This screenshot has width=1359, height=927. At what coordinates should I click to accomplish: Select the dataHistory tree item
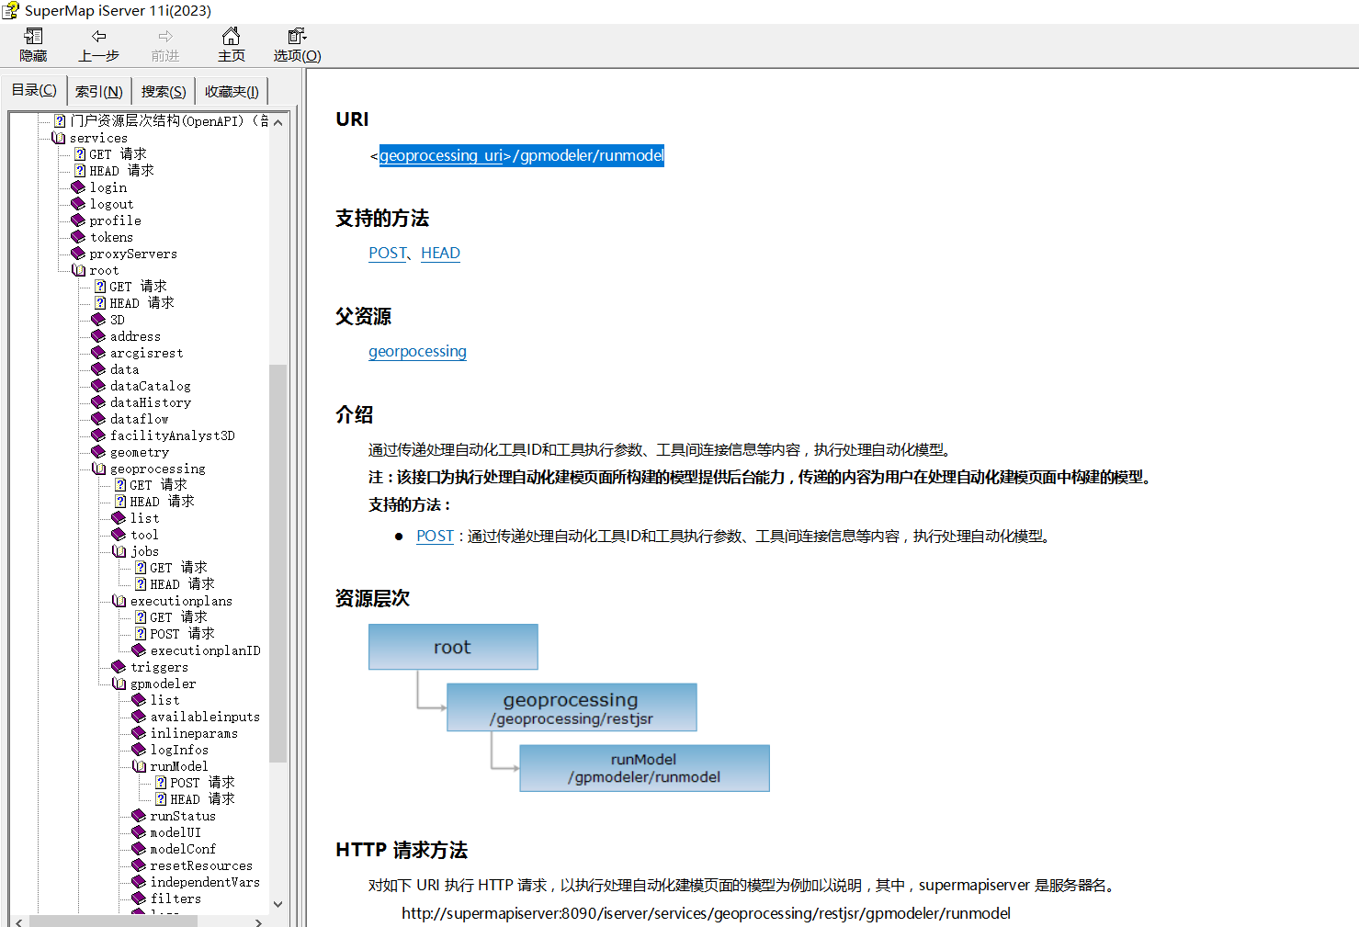coord(151,402)
